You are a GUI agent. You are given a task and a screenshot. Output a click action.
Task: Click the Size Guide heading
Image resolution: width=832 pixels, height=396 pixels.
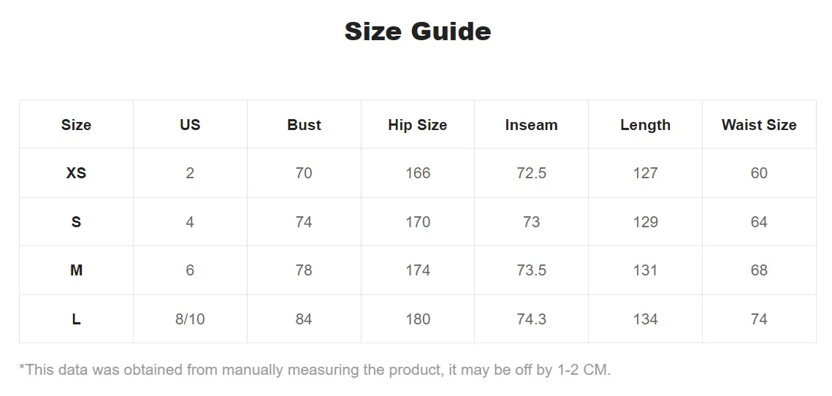[418, 31]
